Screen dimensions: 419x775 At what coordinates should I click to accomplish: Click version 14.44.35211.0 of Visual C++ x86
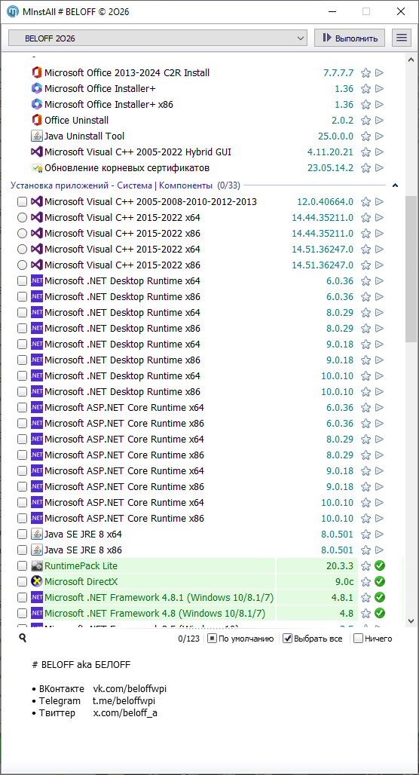click(x=323, y=233)
